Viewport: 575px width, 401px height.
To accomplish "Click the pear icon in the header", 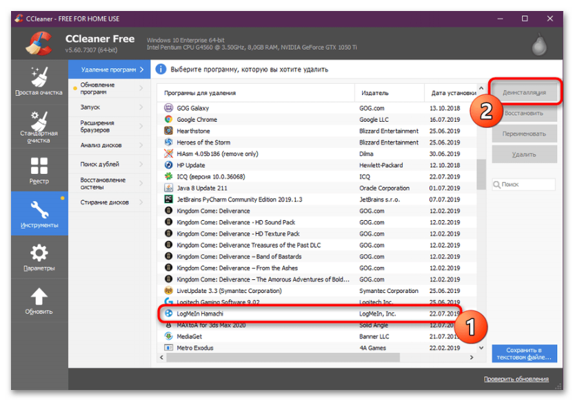I will coord(539,45).
